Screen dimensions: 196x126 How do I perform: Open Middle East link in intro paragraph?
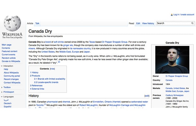click(x=65, y=52)
